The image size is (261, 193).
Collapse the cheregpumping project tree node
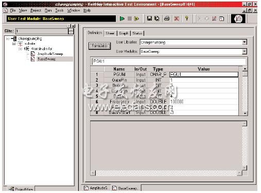8,38
